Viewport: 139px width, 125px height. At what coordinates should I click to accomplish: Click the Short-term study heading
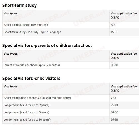(19, 5)
